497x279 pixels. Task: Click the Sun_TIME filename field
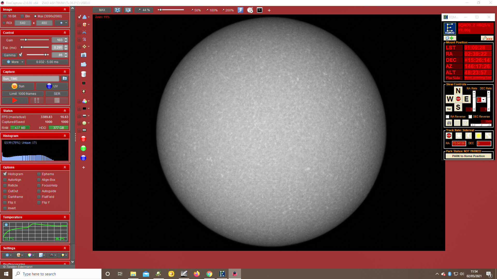pos(31,79)
